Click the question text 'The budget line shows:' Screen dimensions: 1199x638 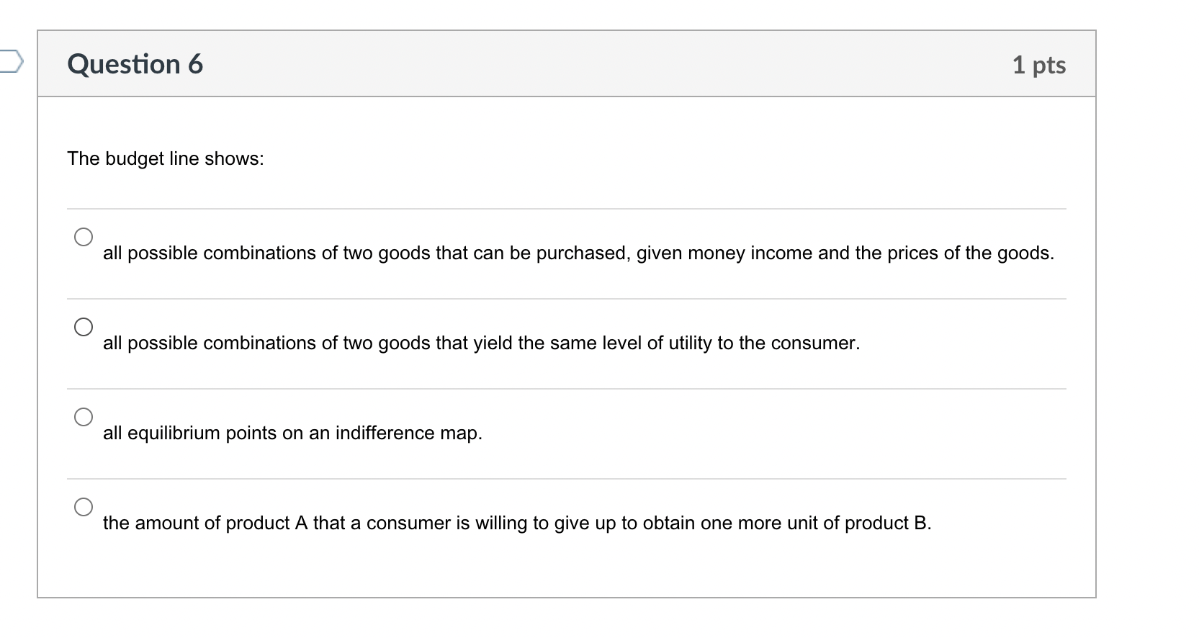166,158
